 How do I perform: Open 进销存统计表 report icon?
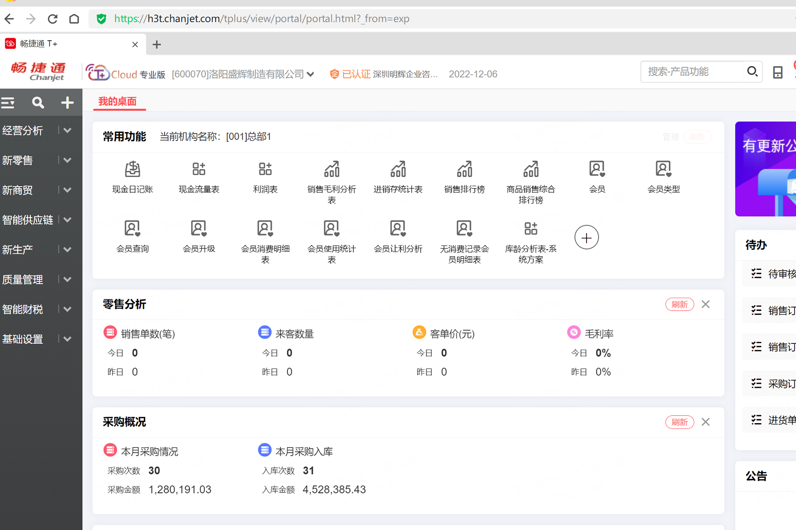point(398,169)
